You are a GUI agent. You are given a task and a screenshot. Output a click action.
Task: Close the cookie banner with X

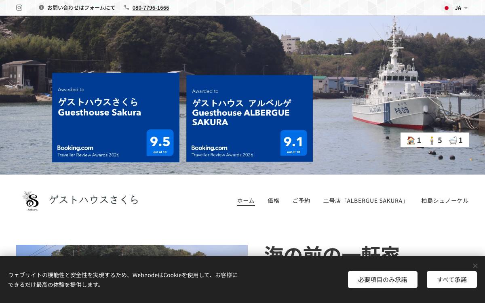tap(475, 266)
